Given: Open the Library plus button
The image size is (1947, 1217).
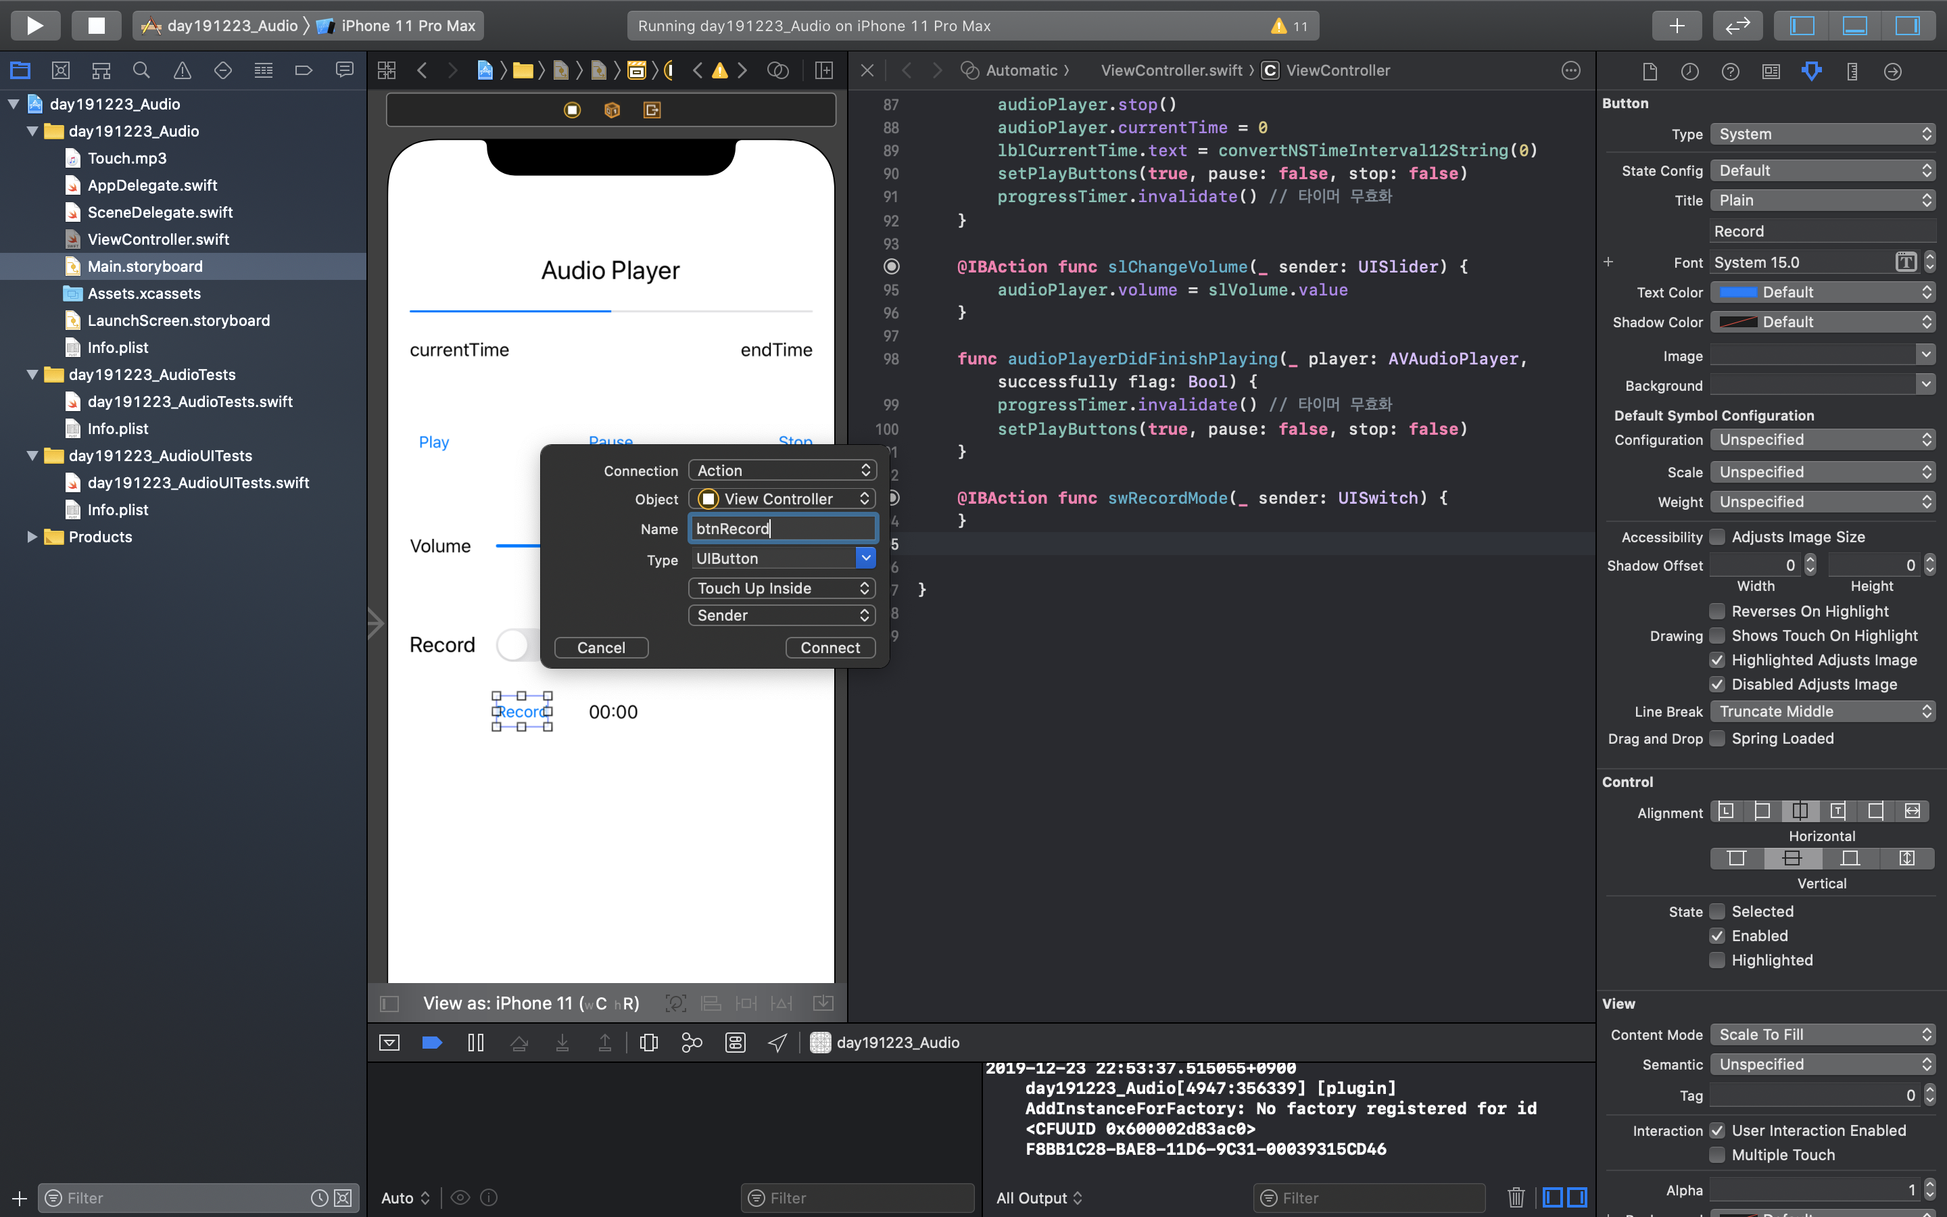Looking at the screenshot, I should coord(1677,25).
